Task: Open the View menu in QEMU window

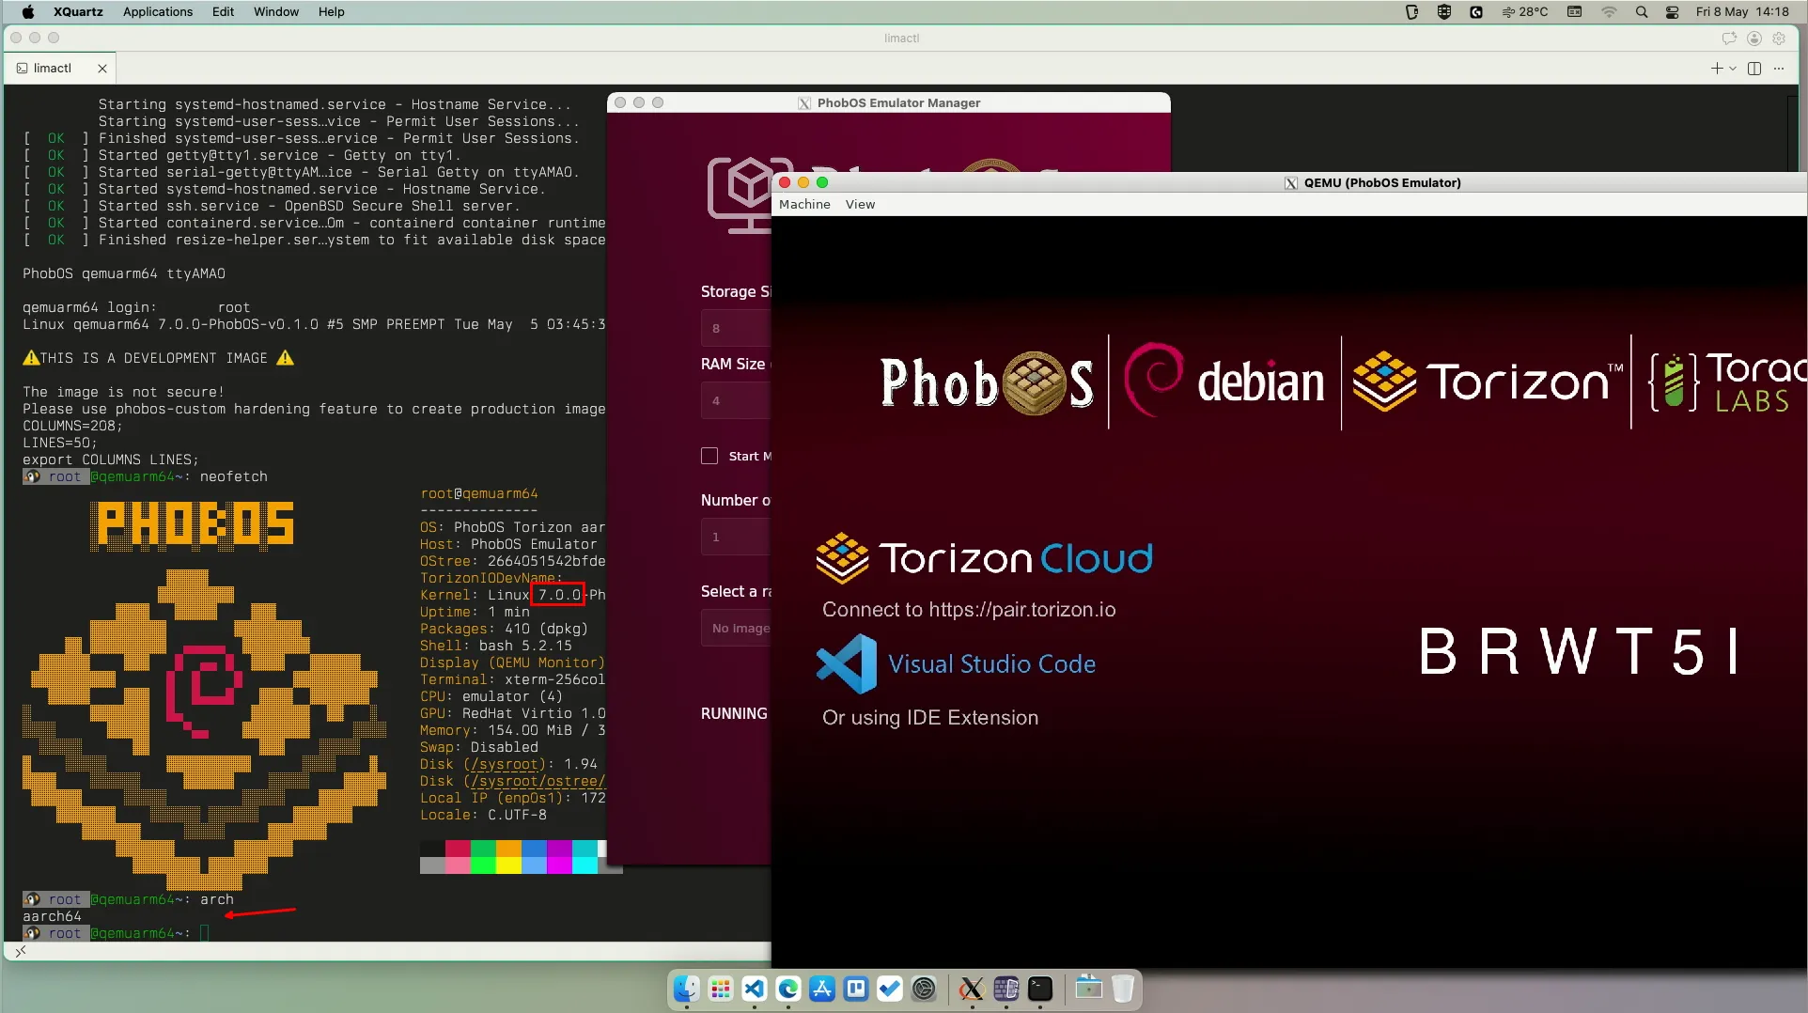Action: 860,204
